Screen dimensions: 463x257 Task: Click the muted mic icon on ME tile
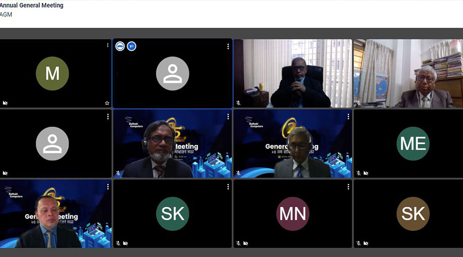[359, 173]
